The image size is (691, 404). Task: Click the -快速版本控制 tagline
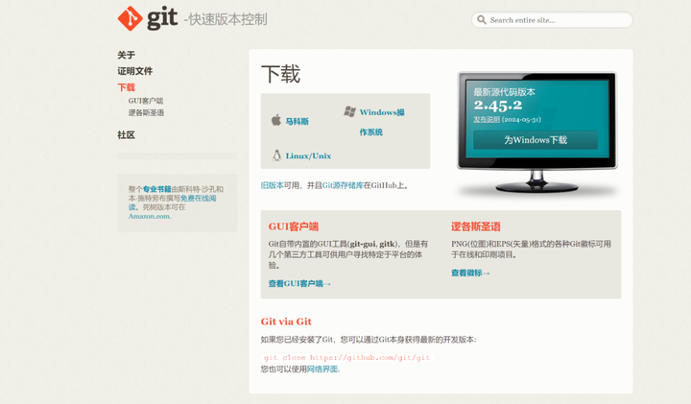point(226,19)
